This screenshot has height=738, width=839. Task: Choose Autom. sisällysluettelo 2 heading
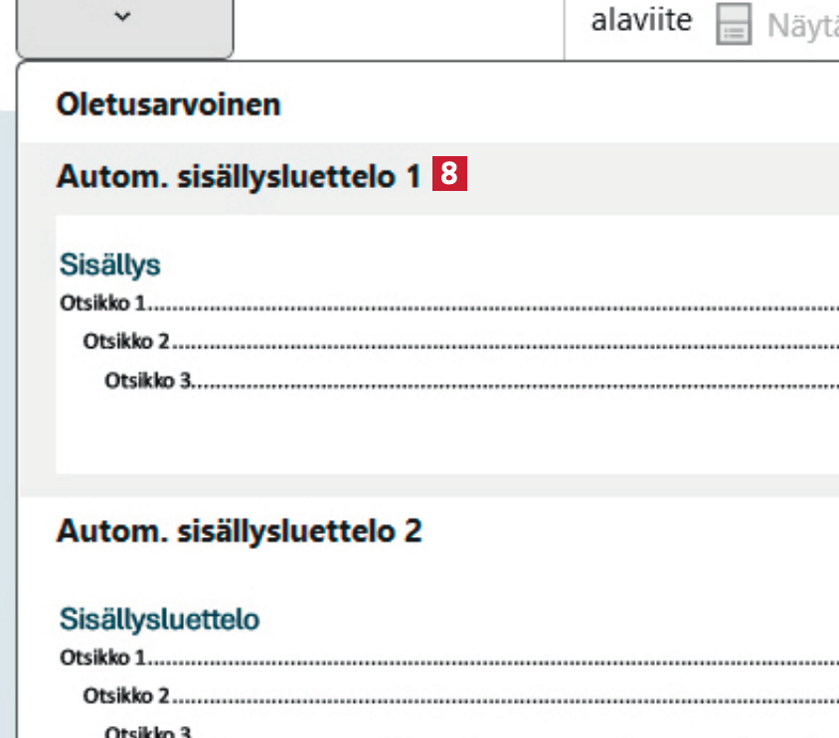coord(239,531)
